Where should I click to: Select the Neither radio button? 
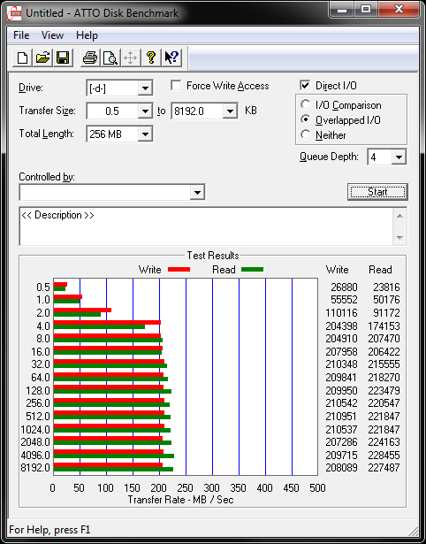[306, 135]
